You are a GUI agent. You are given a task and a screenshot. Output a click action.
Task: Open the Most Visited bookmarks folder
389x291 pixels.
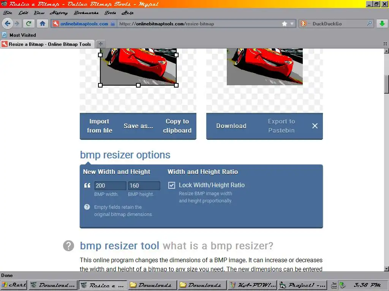click(19, 35)
